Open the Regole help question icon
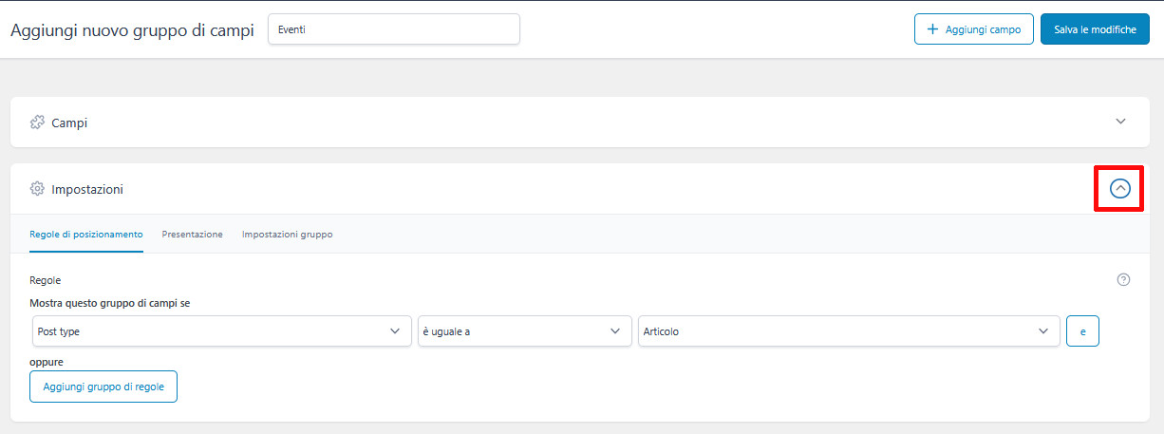This screenshot has height=434, width=1164. click(x=1124, y=280)
